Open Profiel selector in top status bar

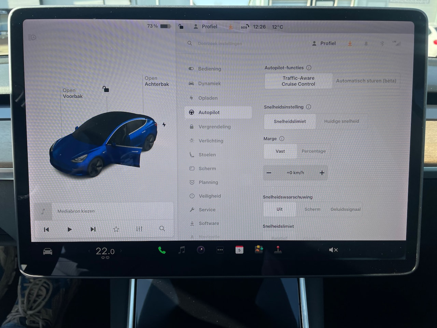tap(206, 27)
